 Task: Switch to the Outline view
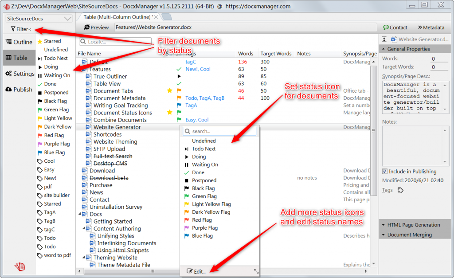click(19, 42)
